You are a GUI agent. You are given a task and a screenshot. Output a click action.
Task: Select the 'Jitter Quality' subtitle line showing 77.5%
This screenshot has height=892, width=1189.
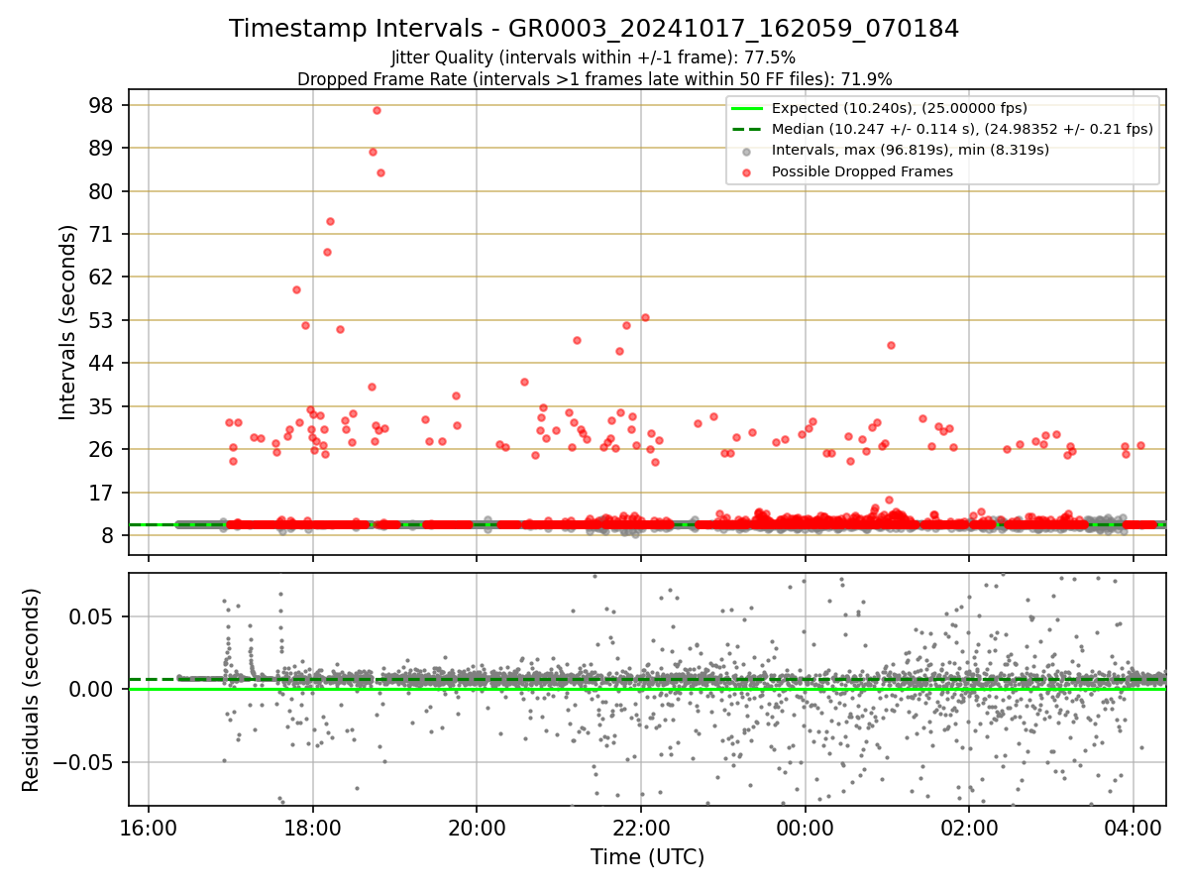tap(594, 57)
